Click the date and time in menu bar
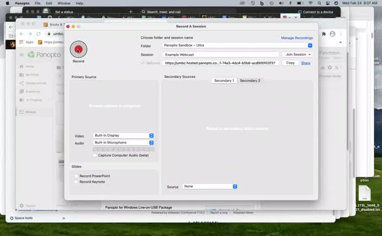 coord(360,3)
